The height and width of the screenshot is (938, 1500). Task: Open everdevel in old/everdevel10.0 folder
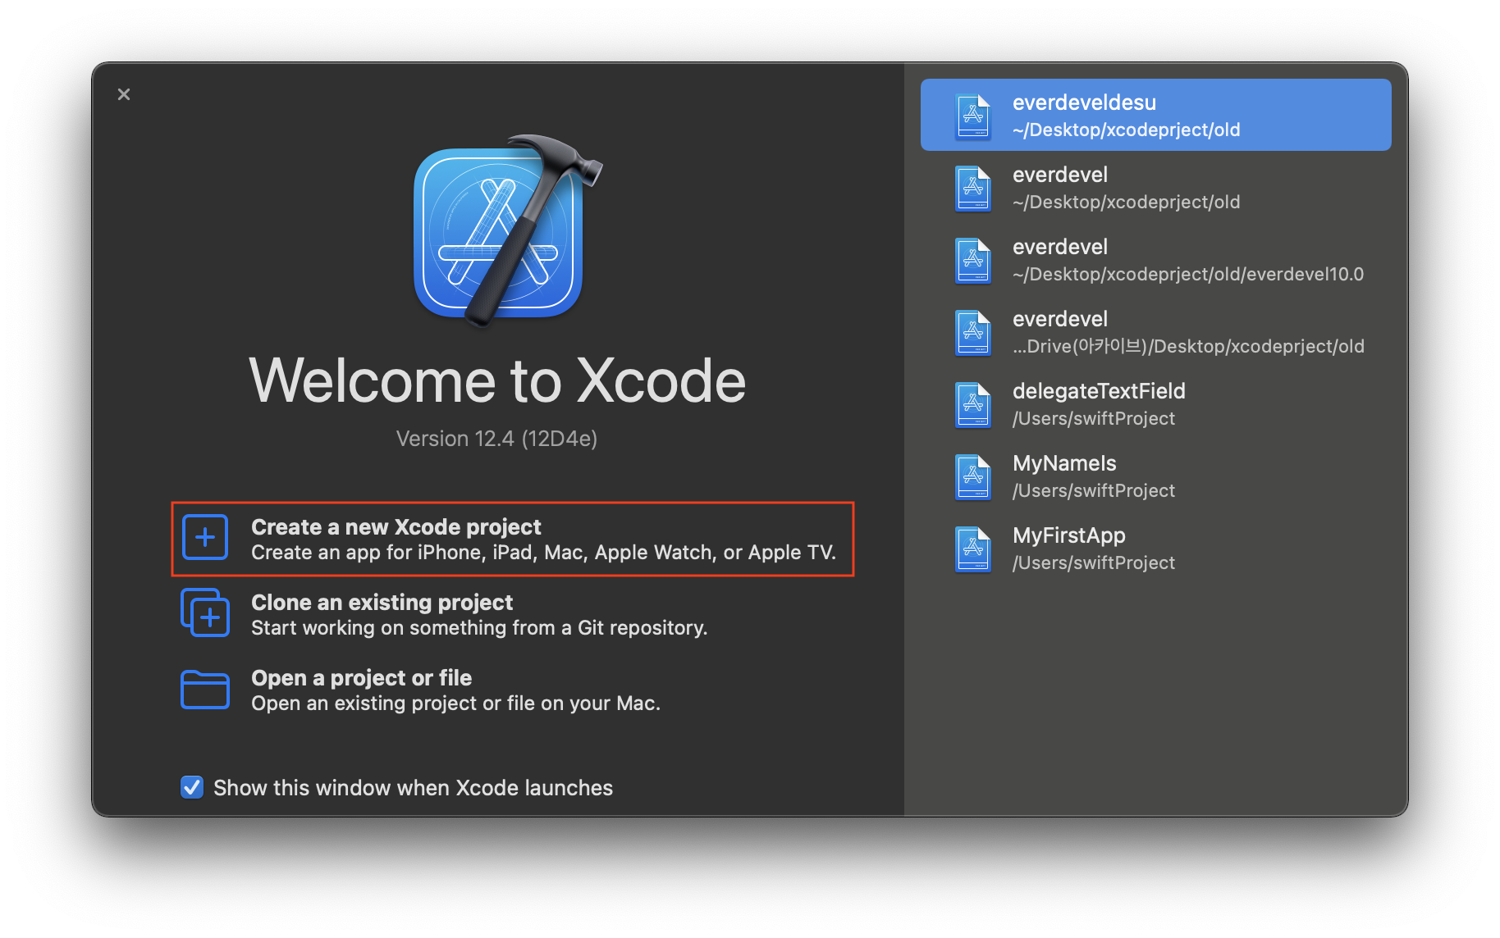(x=1155, y=259)
